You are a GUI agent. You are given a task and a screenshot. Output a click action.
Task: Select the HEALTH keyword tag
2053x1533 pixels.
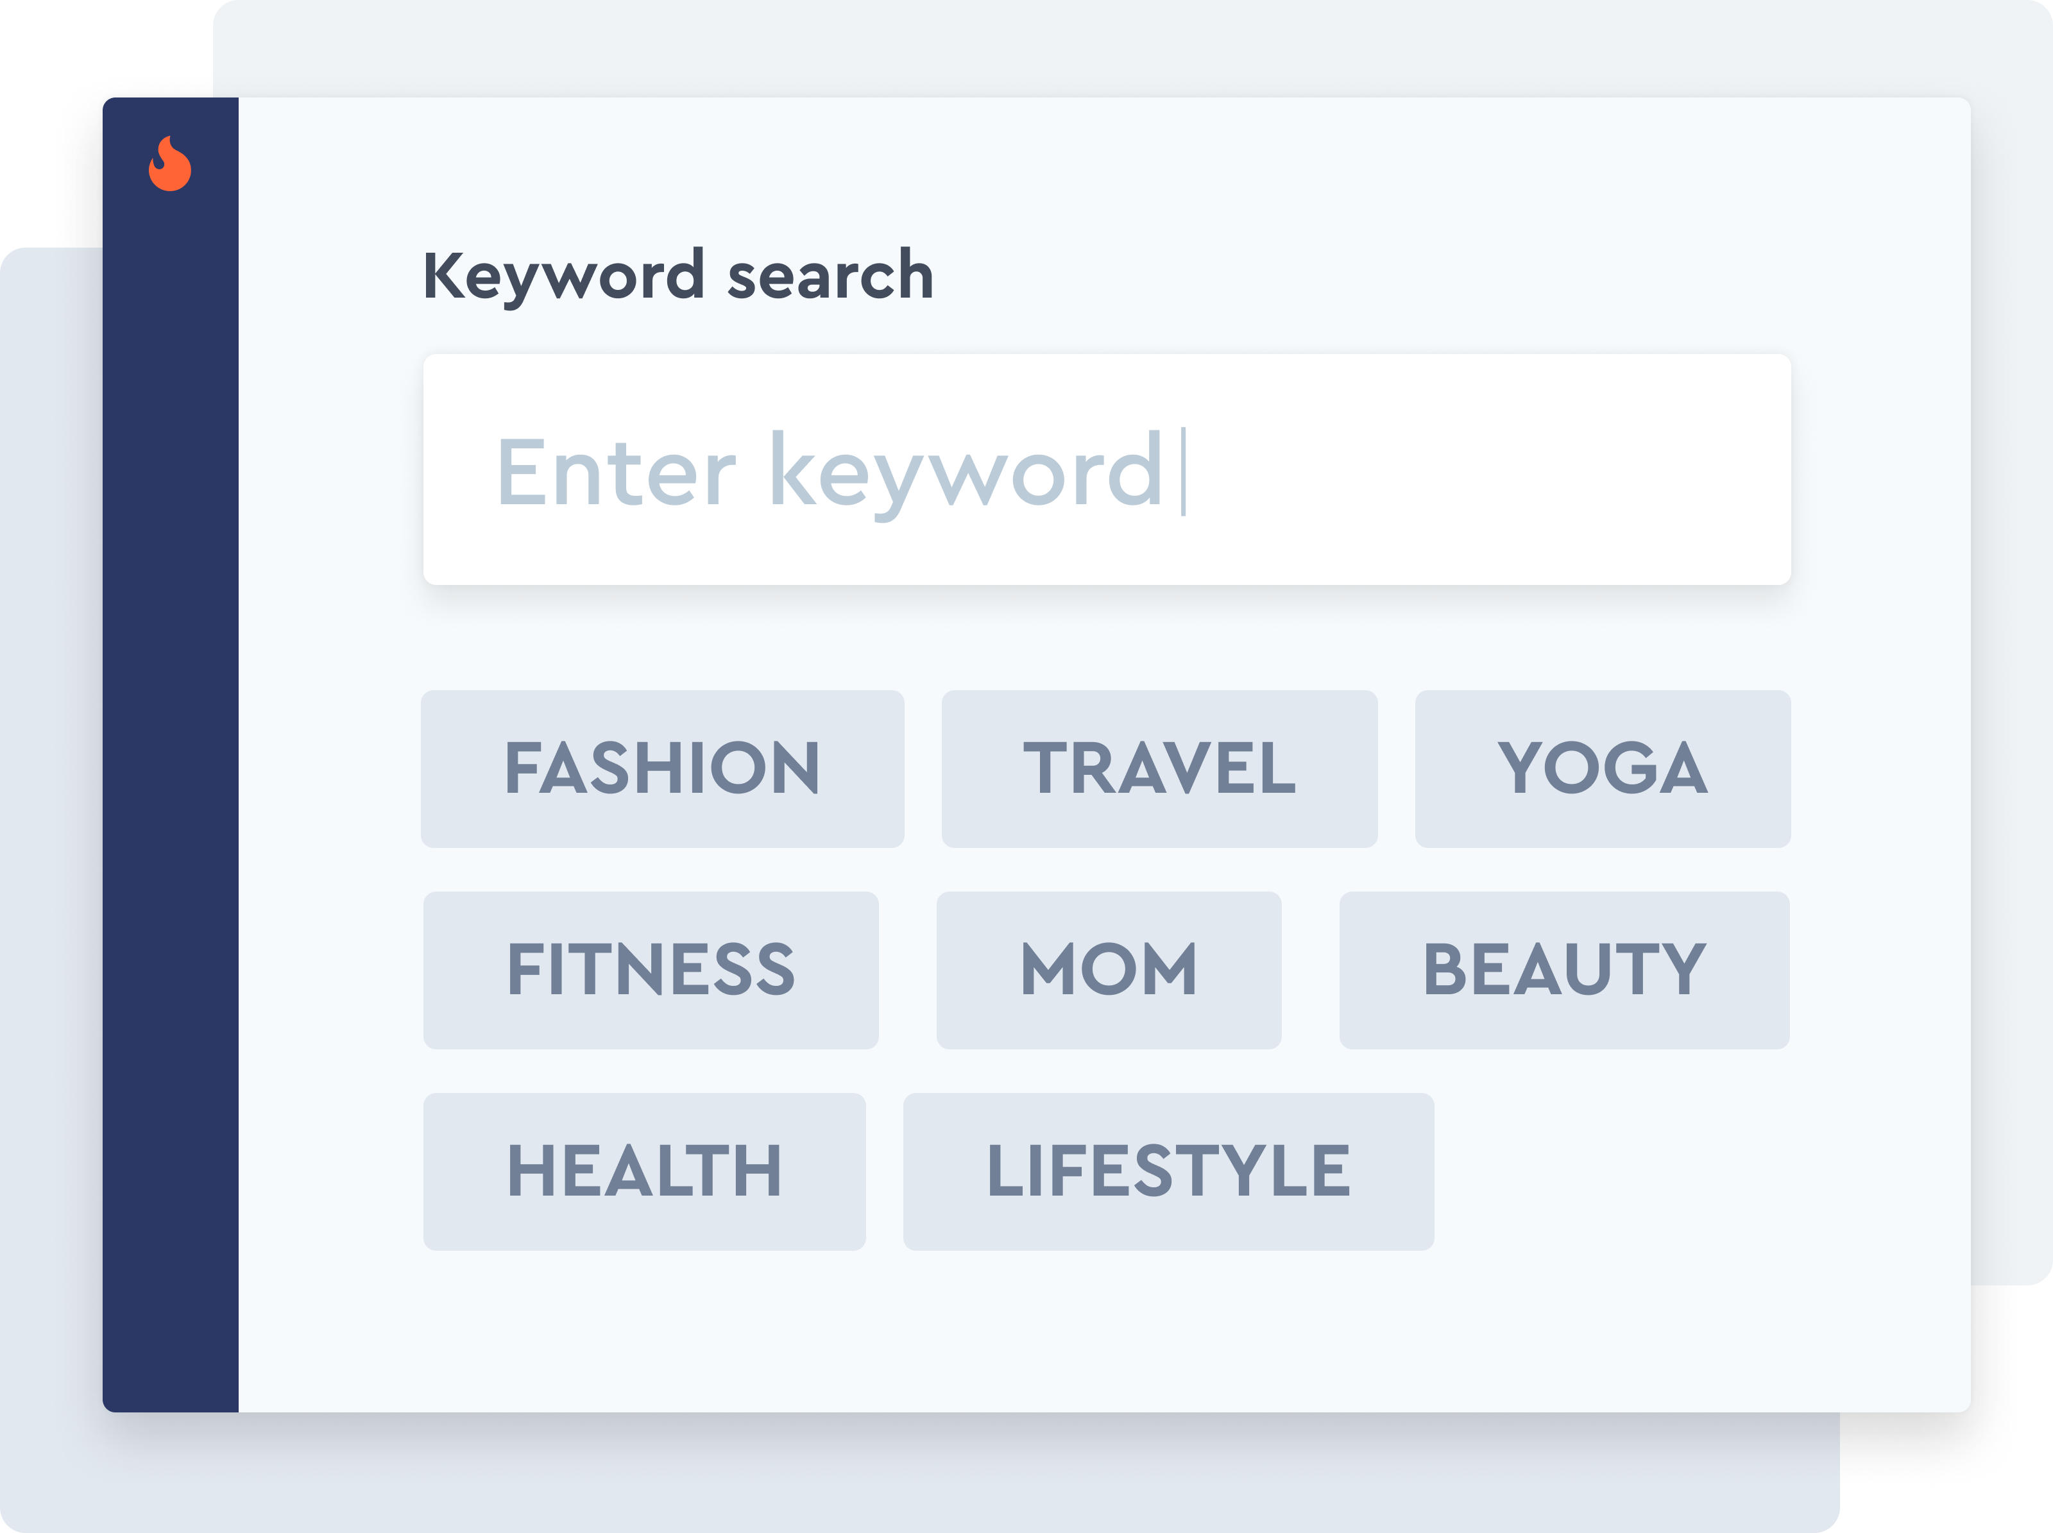pyautogui.click(x=644, y=1171)
